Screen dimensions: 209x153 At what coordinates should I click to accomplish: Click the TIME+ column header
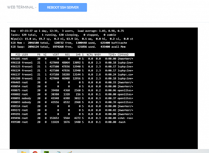point(112,55)
